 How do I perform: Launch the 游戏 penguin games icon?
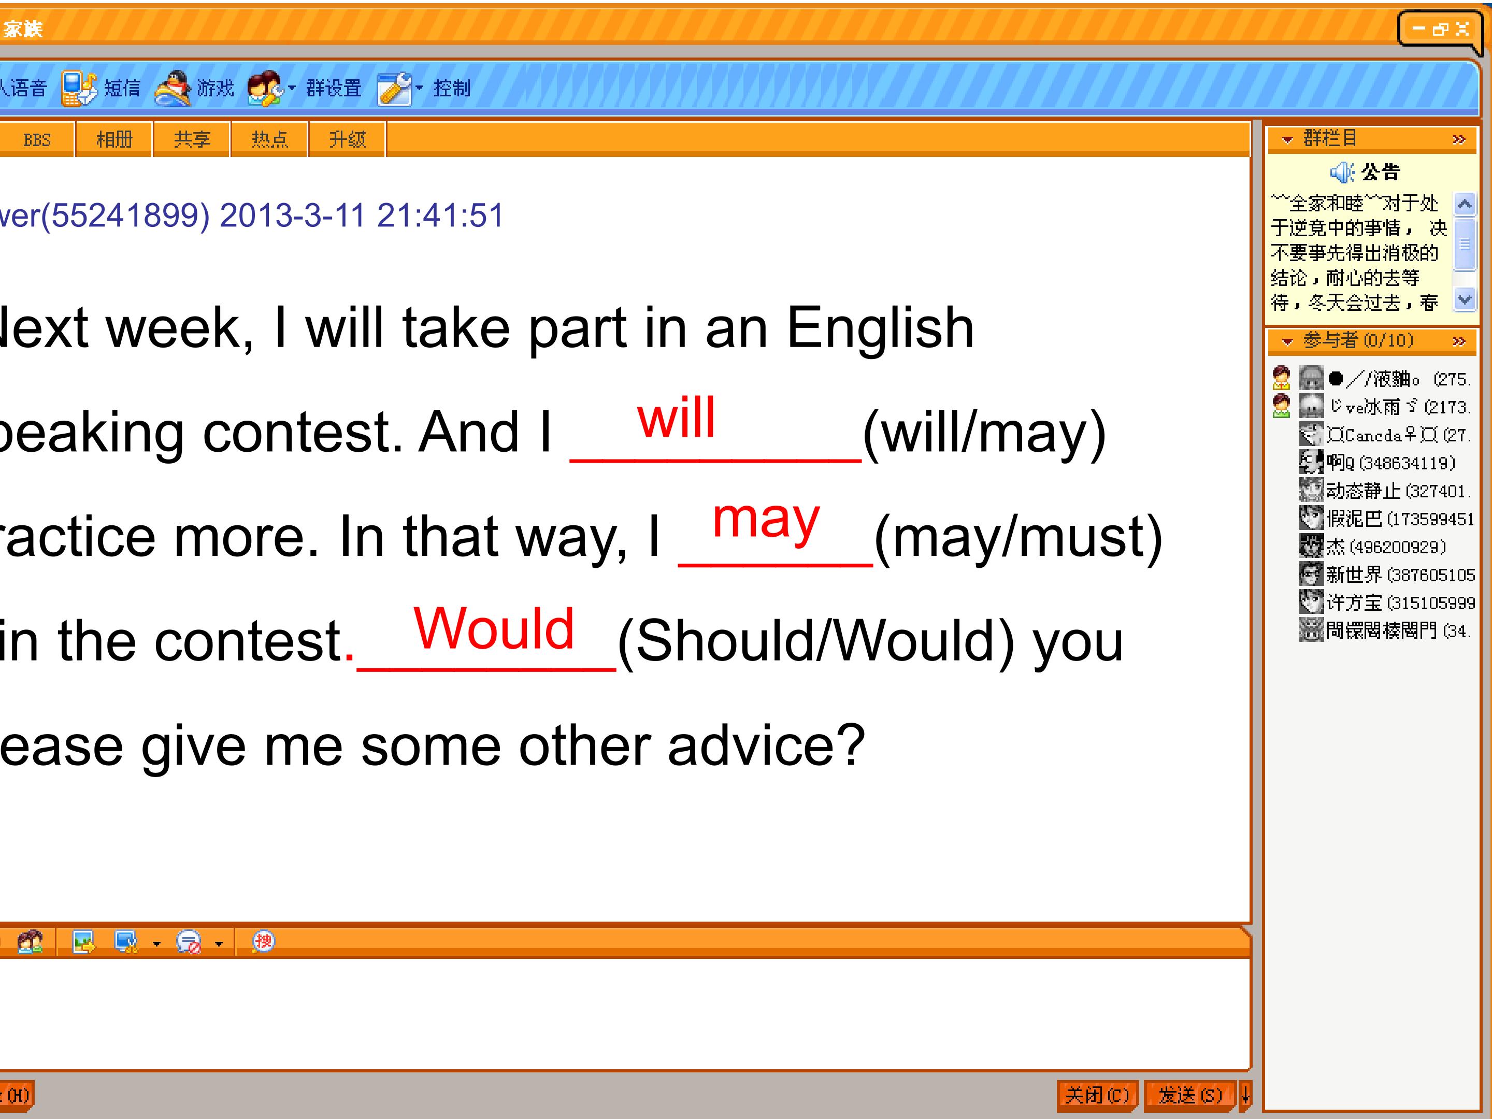173,89
